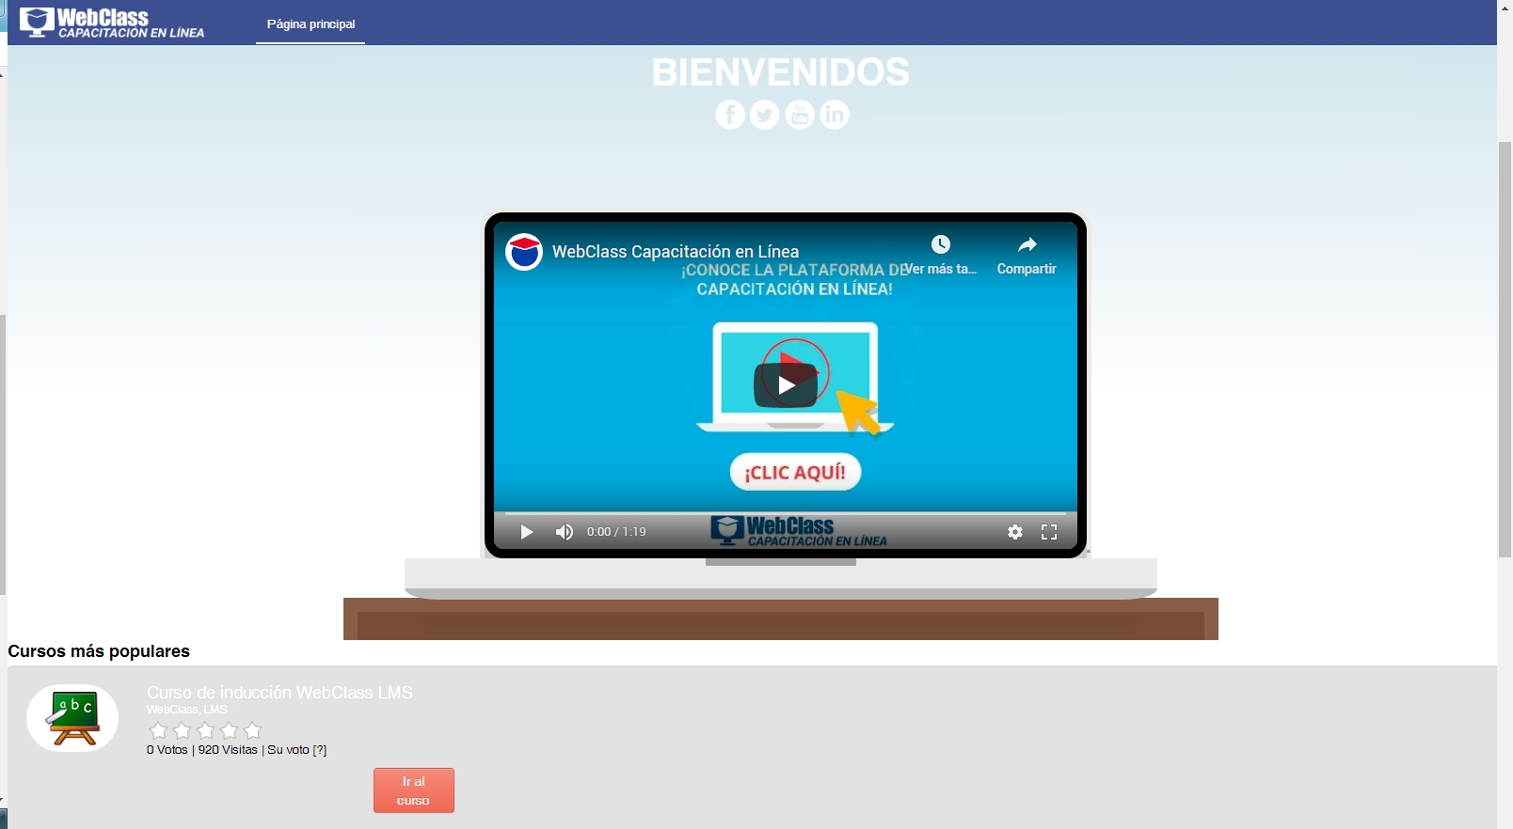Toggle video fullscreen mode
Screen dimensions: 1513x829
pos(1049,532)
